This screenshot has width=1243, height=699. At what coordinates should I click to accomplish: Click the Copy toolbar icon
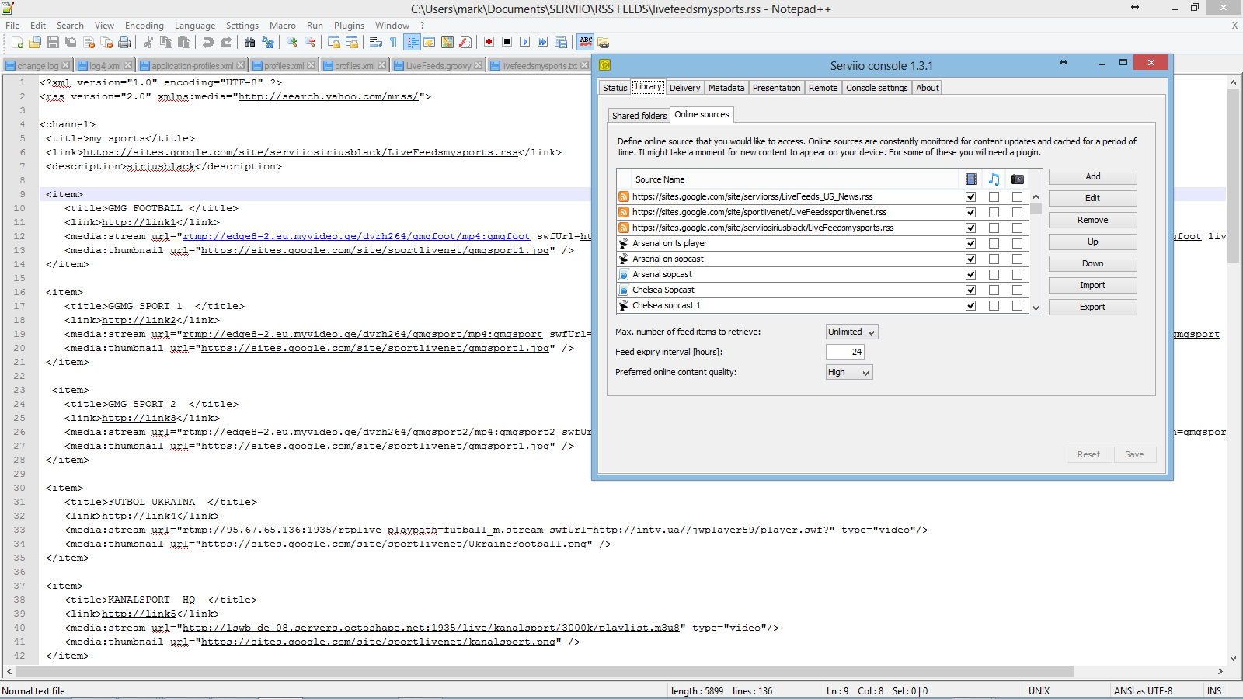click(166, 42)
